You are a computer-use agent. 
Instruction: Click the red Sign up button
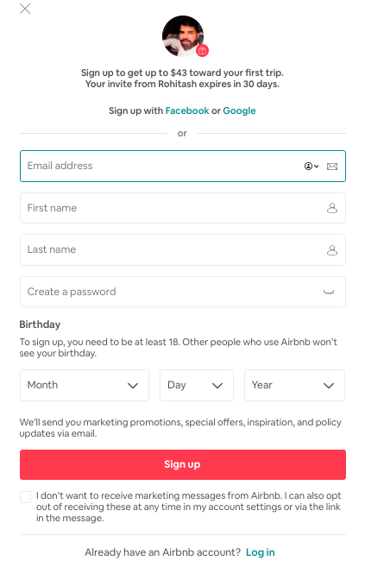coord(183,464)
